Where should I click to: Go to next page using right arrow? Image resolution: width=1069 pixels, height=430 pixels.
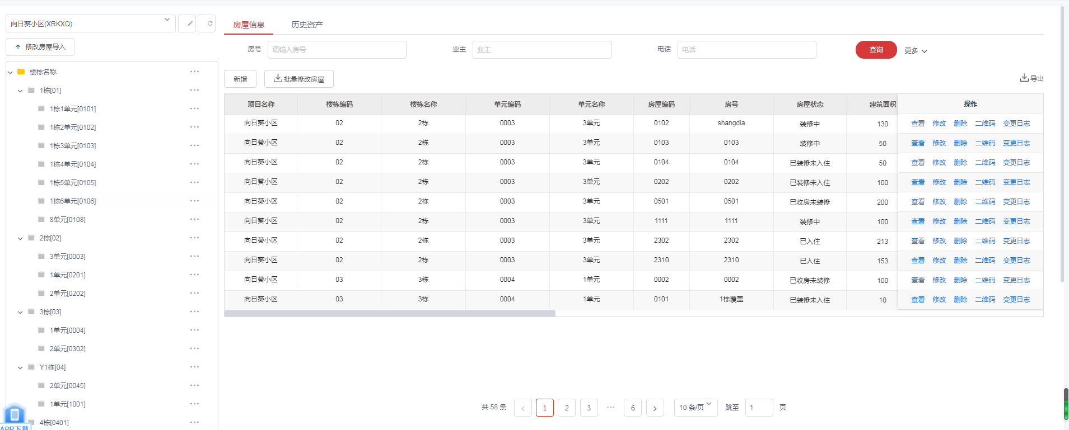[x=655, y=408]
